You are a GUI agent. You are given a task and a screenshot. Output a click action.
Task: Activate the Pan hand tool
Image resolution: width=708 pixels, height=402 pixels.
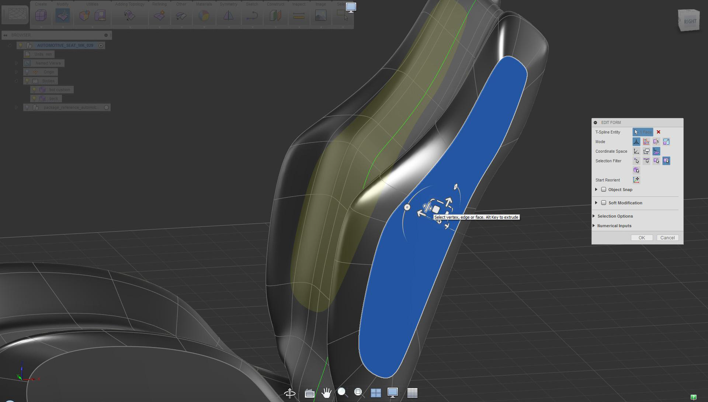click(326, 393)
